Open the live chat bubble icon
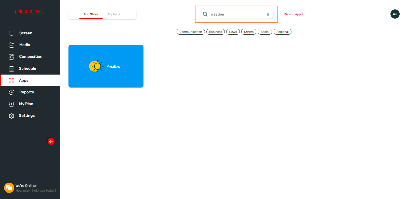This screenshot has width=407, height=199. [x=9, y=188]
